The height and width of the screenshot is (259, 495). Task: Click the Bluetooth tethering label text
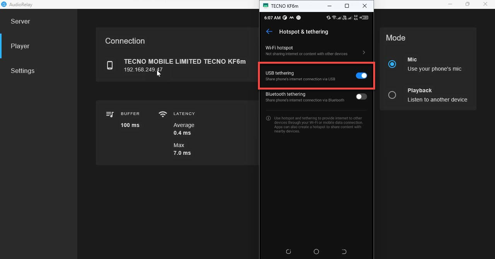(x=285, y=94)
